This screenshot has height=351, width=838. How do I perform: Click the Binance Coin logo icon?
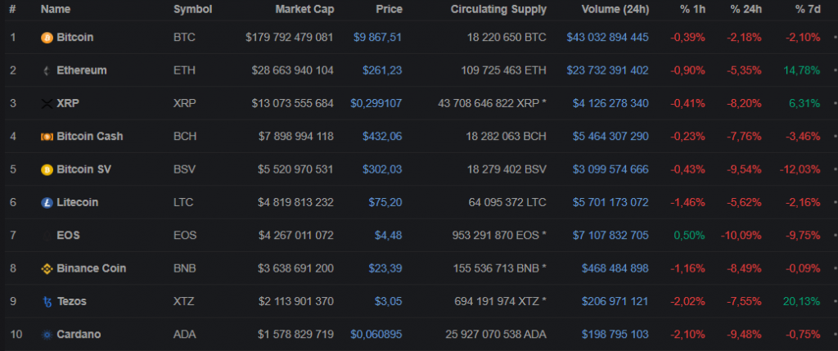[47, 268]
